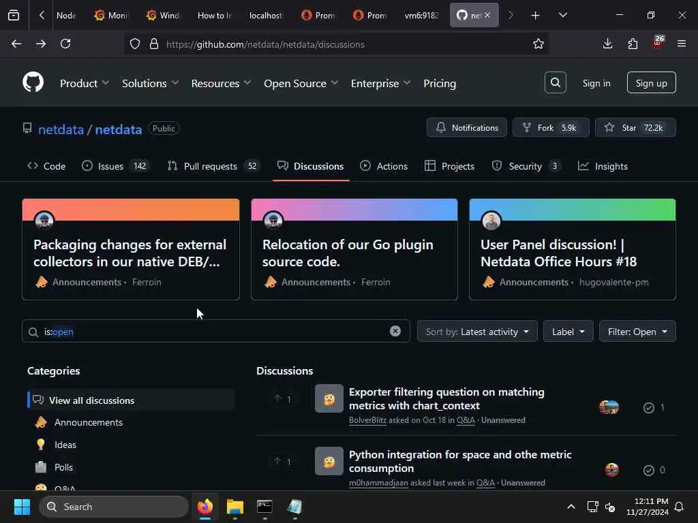Open the Windows notifications bell
This screenshot has width=698, height=523.
click(679, 507)
